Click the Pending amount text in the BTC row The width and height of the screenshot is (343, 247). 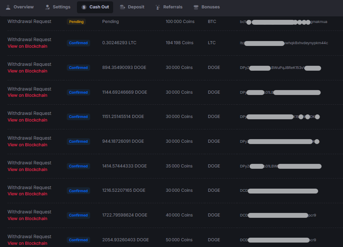coord(111,21)
